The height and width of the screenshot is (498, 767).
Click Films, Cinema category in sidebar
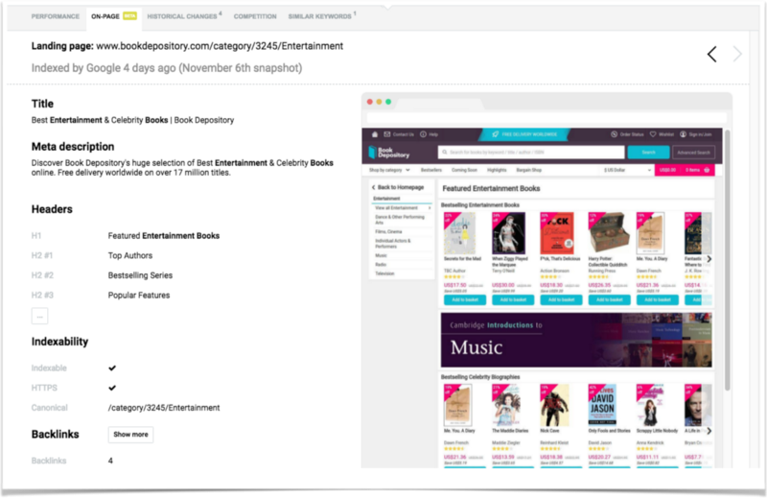click(x=388, y=231)
